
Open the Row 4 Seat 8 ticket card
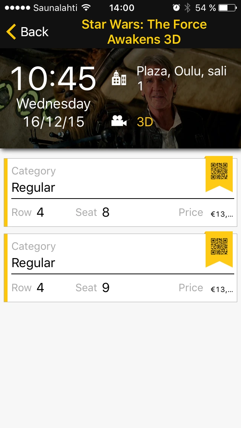(x=120, y=193)
